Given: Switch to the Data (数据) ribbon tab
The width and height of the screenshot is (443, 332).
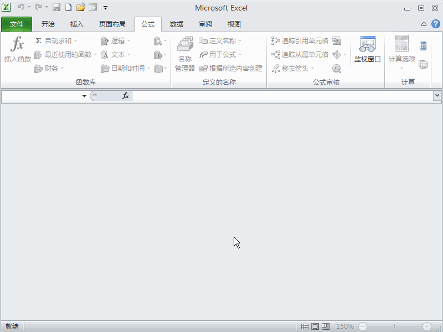Looking at the screenshot, I should (176, 24).
